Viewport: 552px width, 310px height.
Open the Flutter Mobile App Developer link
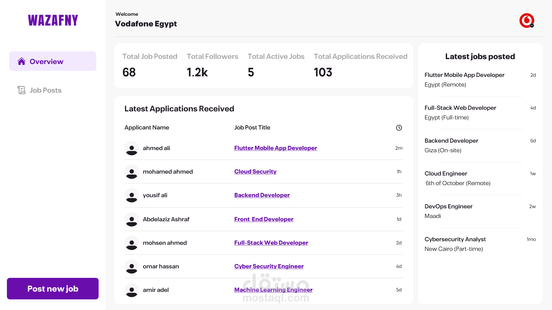[275, 148]
